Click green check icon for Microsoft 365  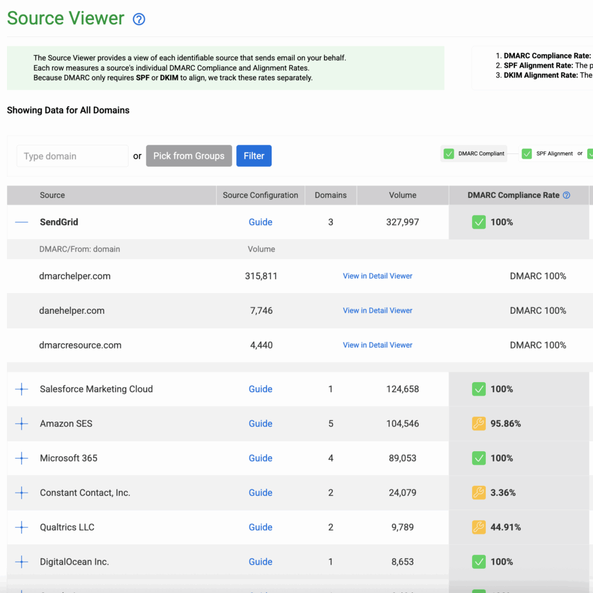[479, 458]
